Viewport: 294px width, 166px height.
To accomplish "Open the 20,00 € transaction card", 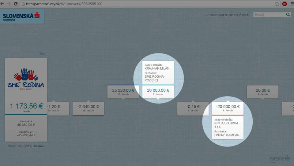I will tap(263, 91).
